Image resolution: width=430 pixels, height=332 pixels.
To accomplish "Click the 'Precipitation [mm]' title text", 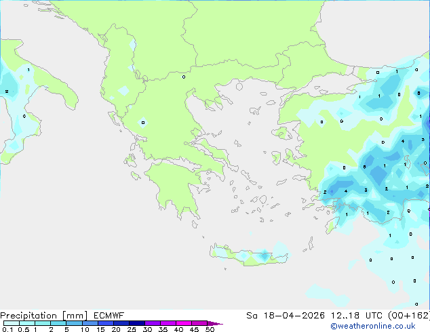I will click(44, 316).
